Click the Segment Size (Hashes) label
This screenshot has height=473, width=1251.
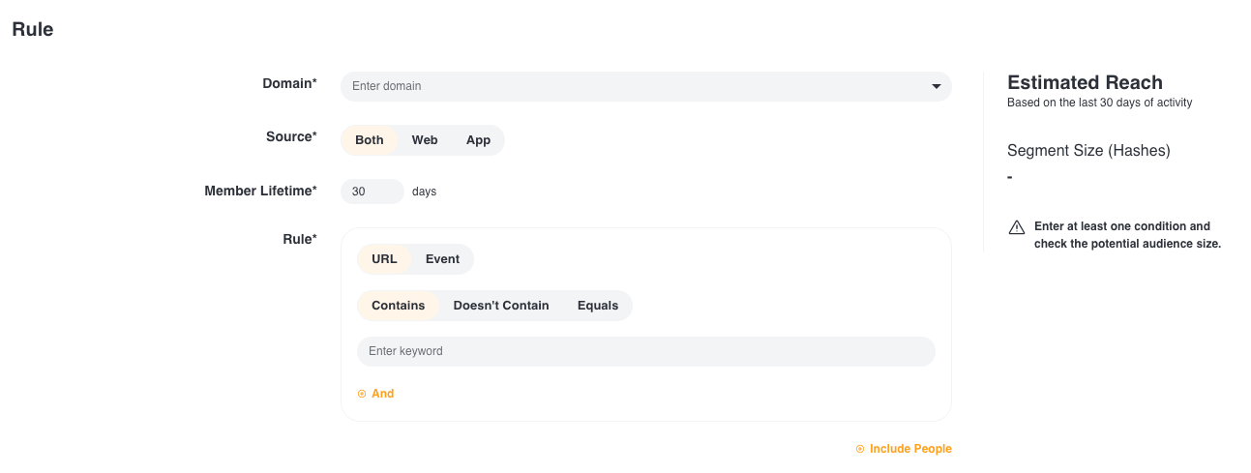click(x=1088, y=151)
